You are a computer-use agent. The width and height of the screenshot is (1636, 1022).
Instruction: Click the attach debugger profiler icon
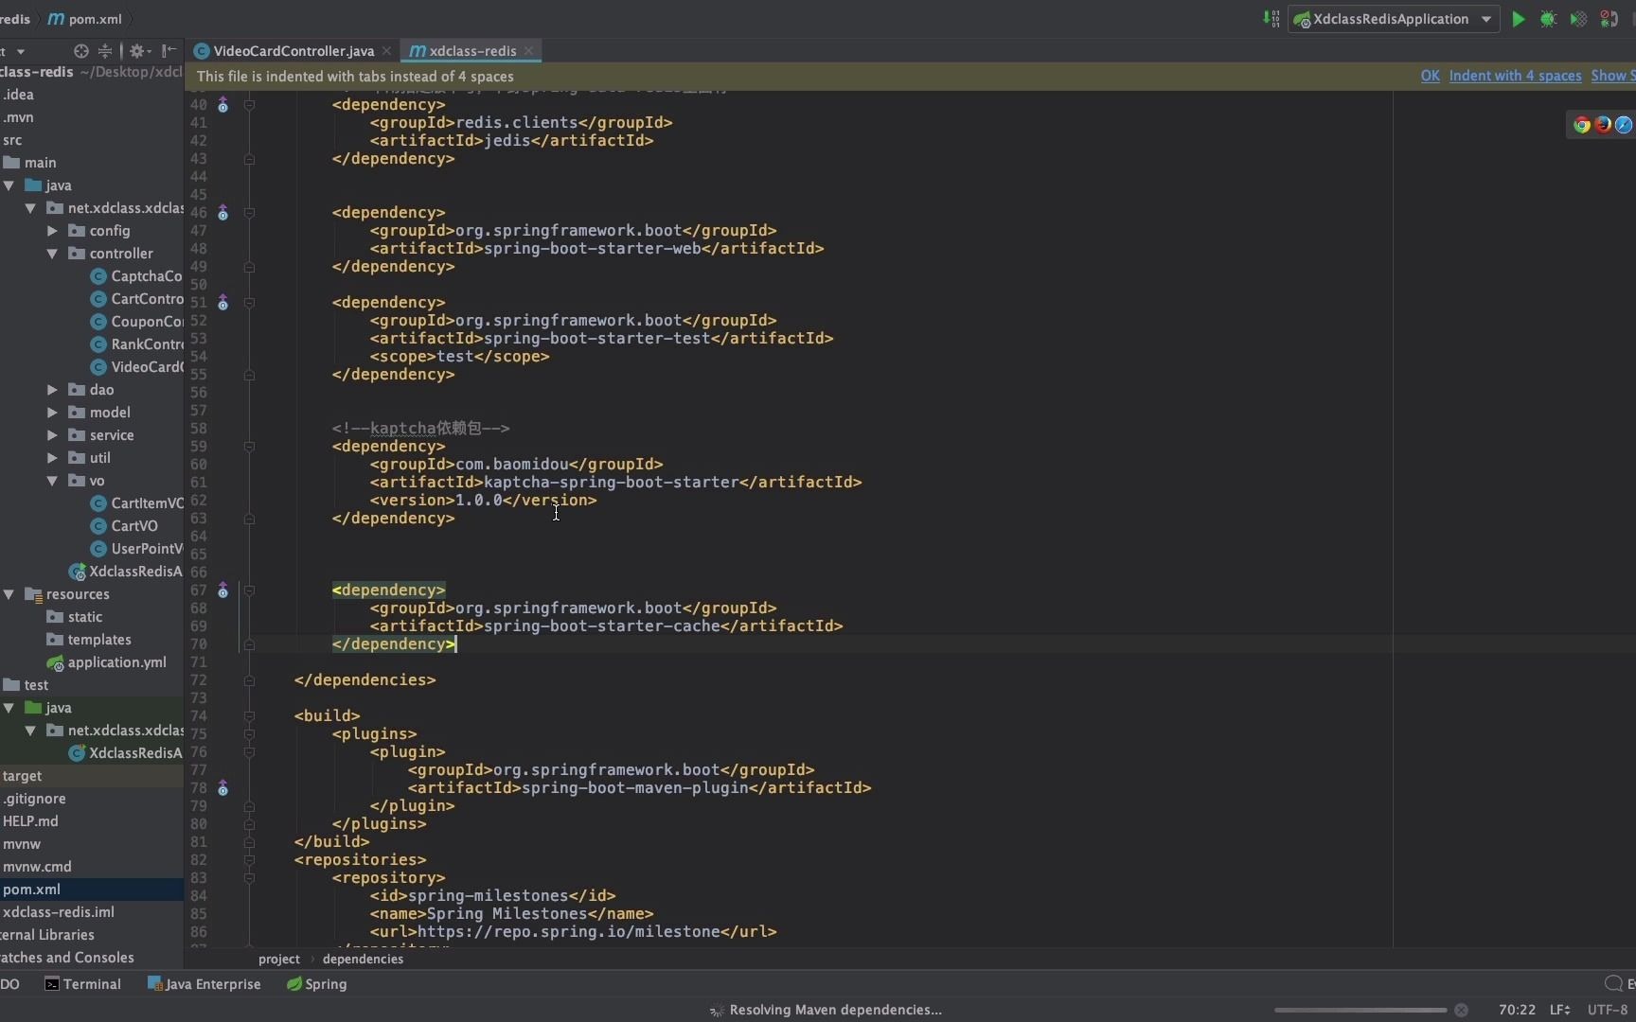point(1609,19)
